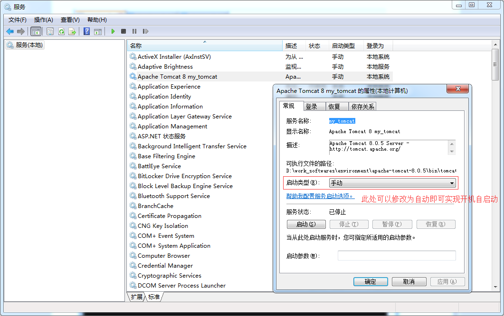This screenshot has height=316, width=504.
Task: Click 取消 button in properties dialog
Action: coord(409,282)
